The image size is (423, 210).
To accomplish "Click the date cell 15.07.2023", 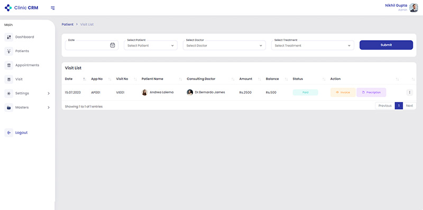I will pyautogui.click(x=72, y=92).
